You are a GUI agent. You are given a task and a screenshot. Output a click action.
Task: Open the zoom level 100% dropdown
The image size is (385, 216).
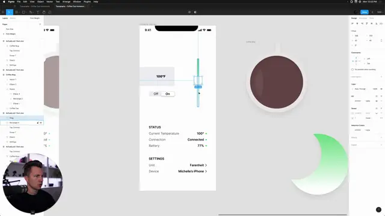click(x=380, y=12)
